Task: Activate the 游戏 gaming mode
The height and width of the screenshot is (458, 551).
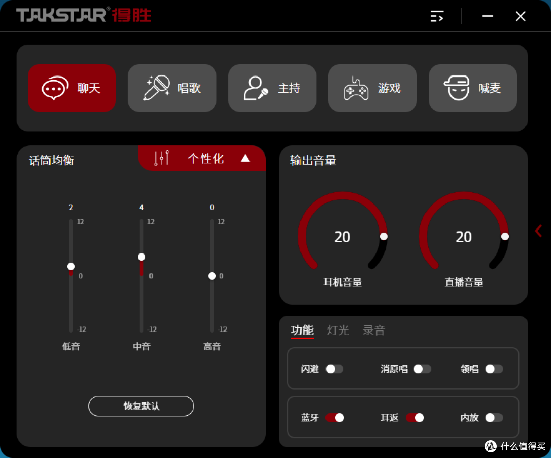Action: coord(372,88)
